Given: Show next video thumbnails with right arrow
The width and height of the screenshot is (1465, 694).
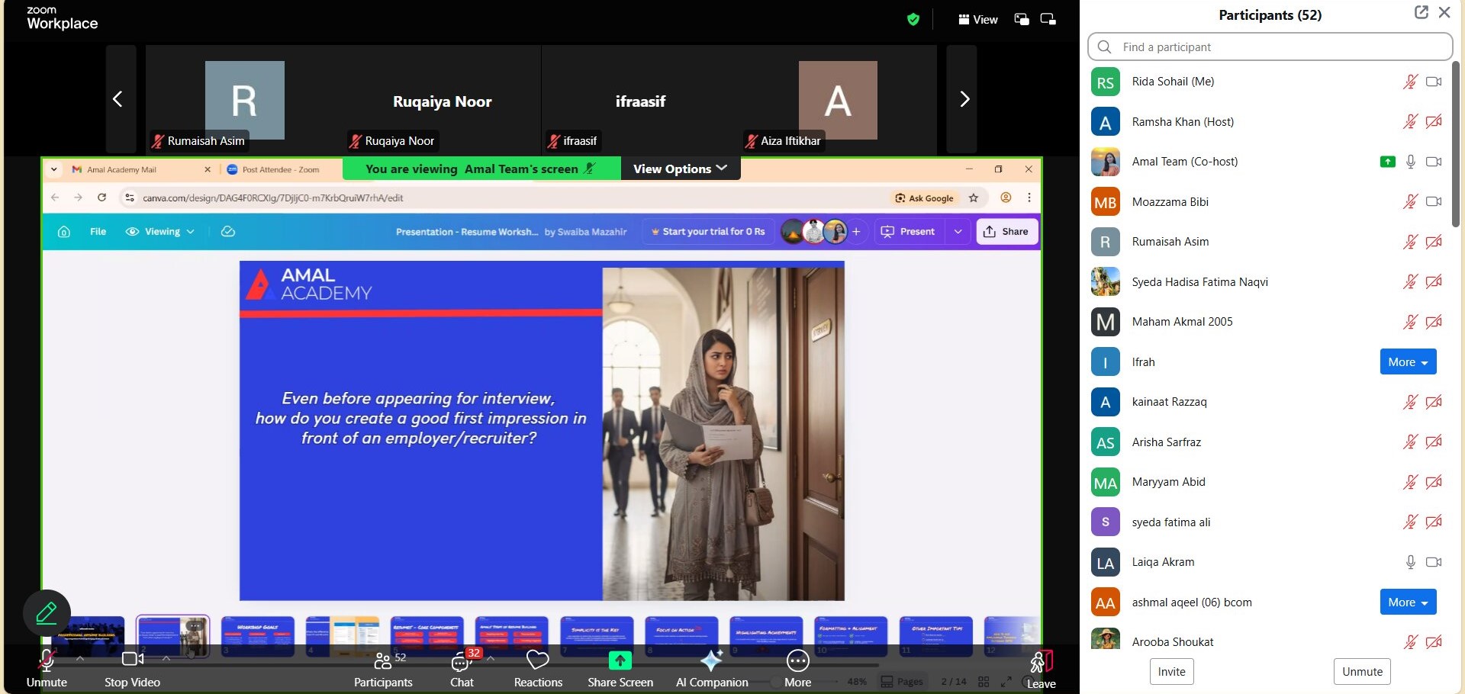Looking at the screenshot, I should 963,99.
